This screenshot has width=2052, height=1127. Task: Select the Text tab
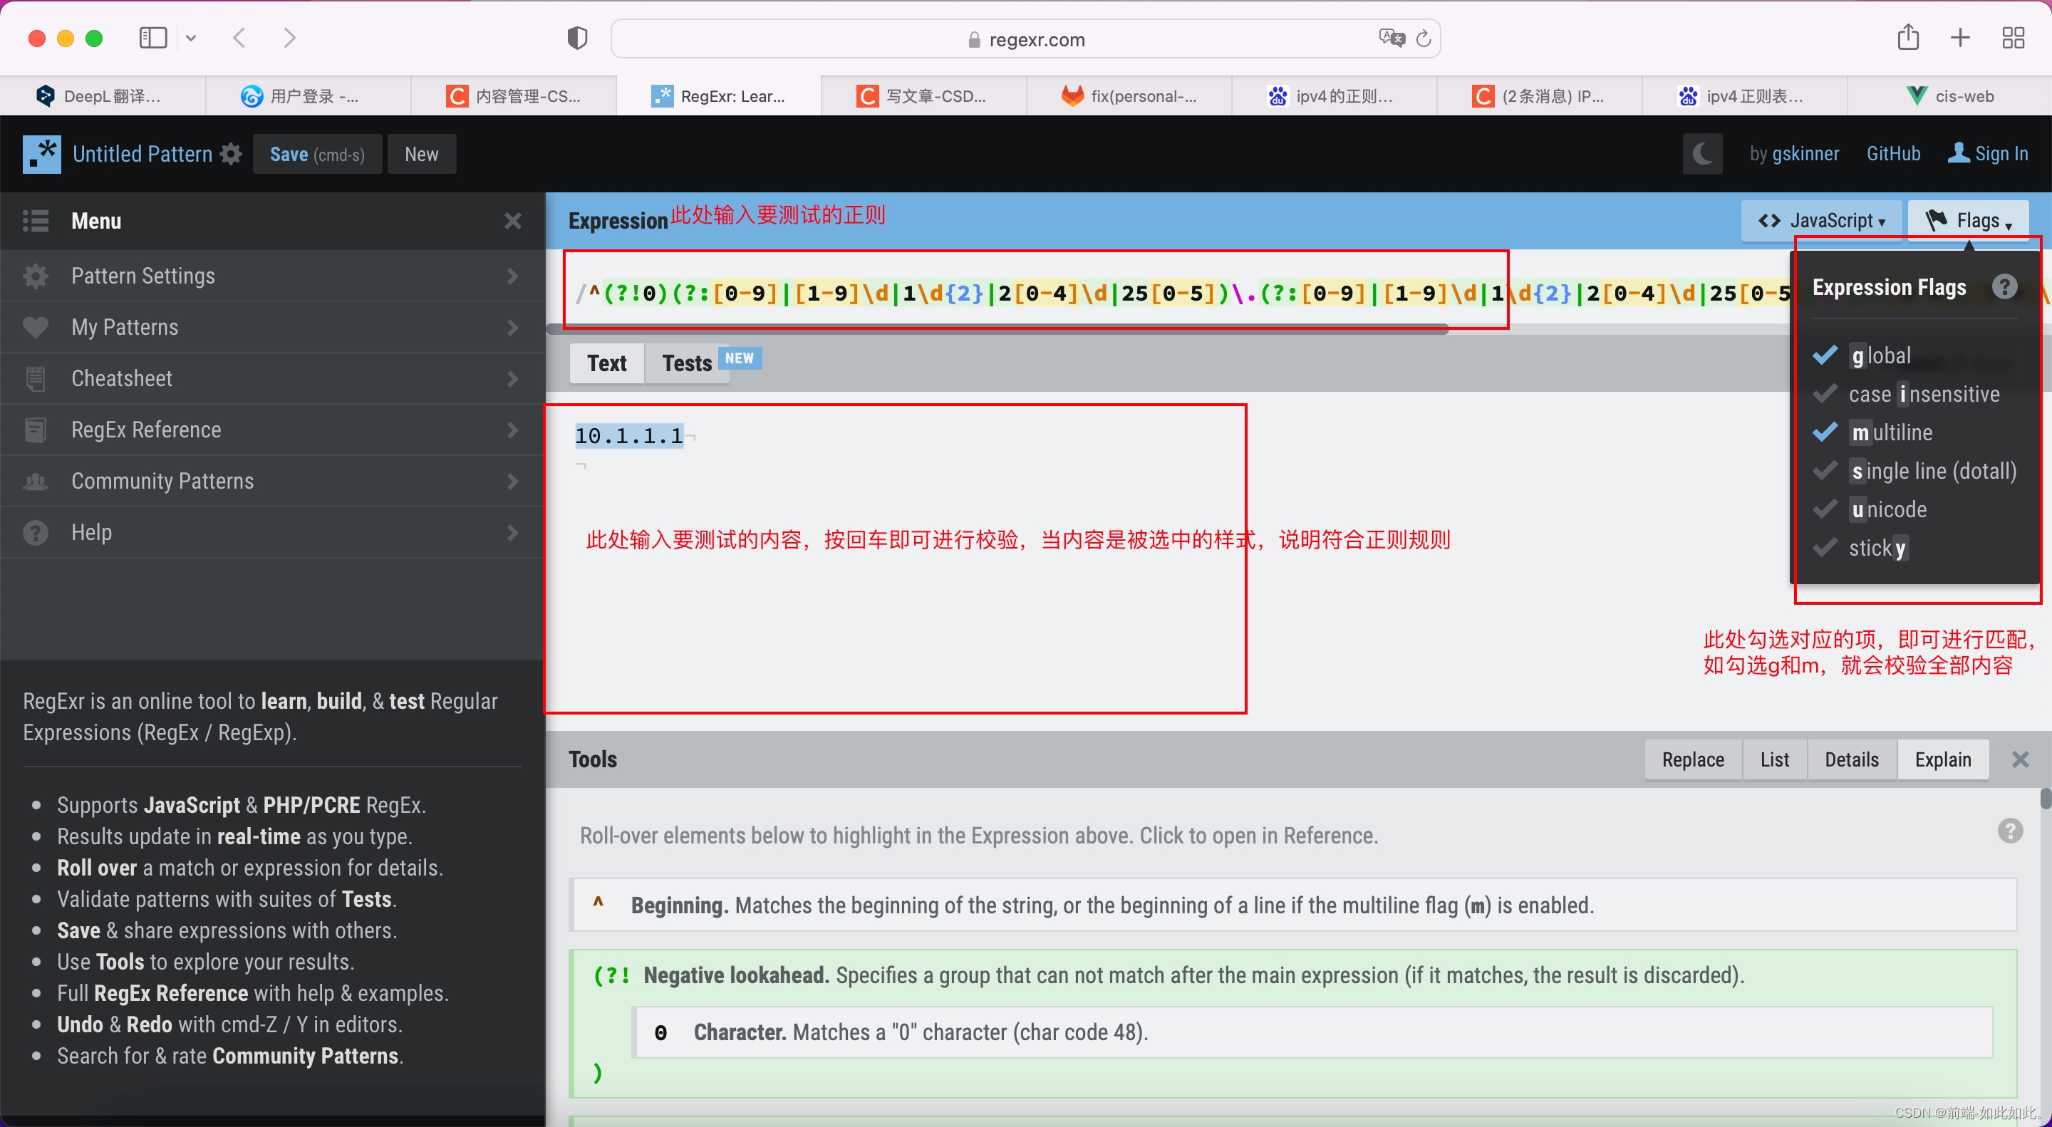[606, 363]
